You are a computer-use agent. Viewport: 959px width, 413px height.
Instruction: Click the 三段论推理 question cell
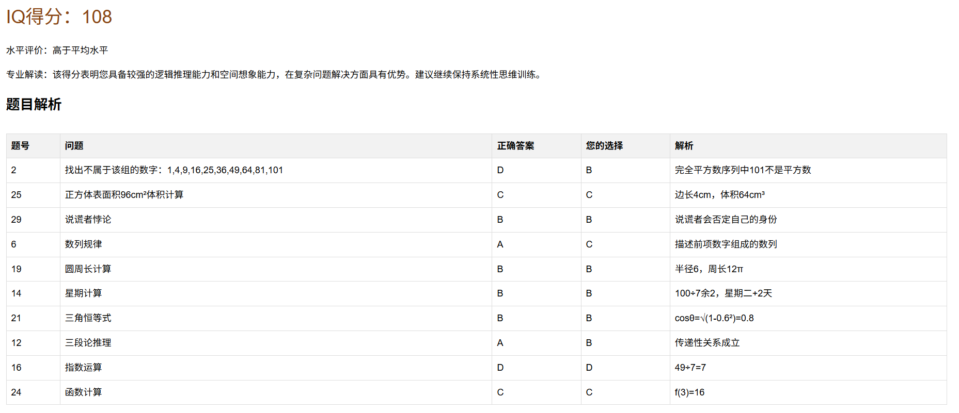pos(88,343)
